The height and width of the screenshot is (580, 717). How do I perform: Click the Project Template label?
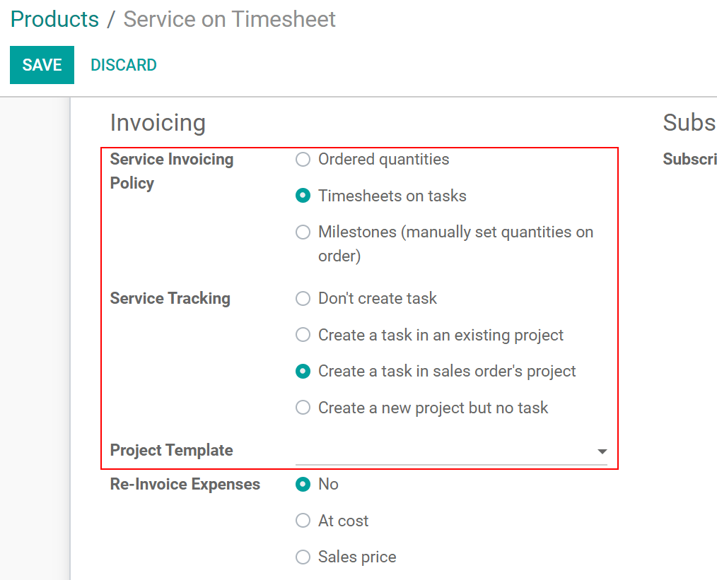pyautogui.click(x=171, y=451)
